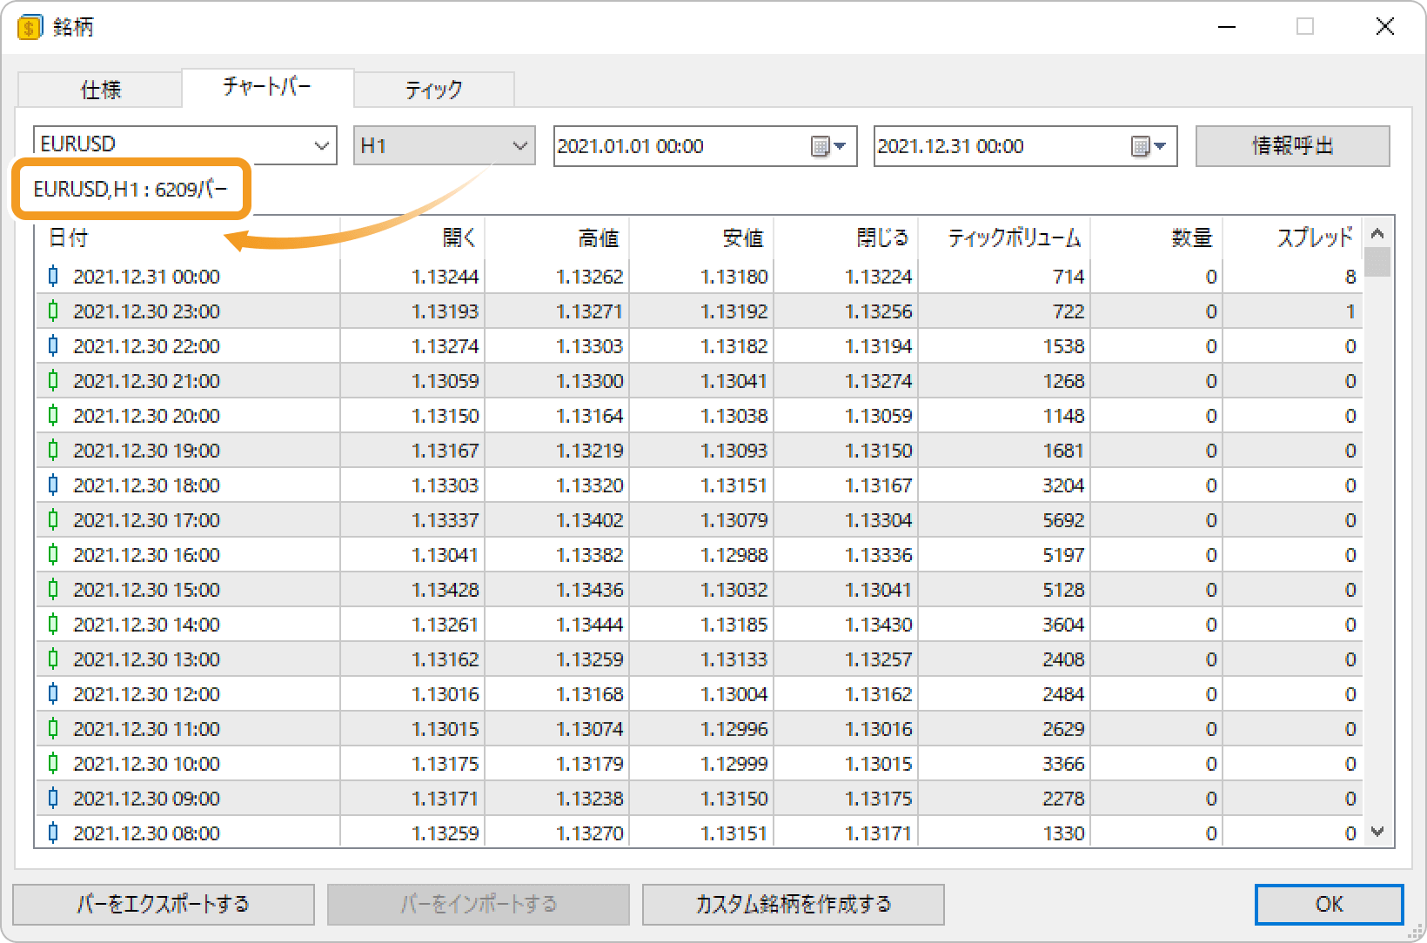Select open price 1.13175 at 10:00
This screenshot has width=1427, height=943.
tap(446, 764)
